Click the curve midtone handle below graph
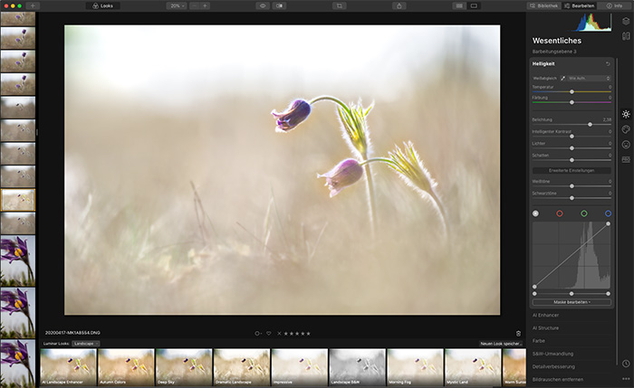634x388 pixels. coord(572,294)
